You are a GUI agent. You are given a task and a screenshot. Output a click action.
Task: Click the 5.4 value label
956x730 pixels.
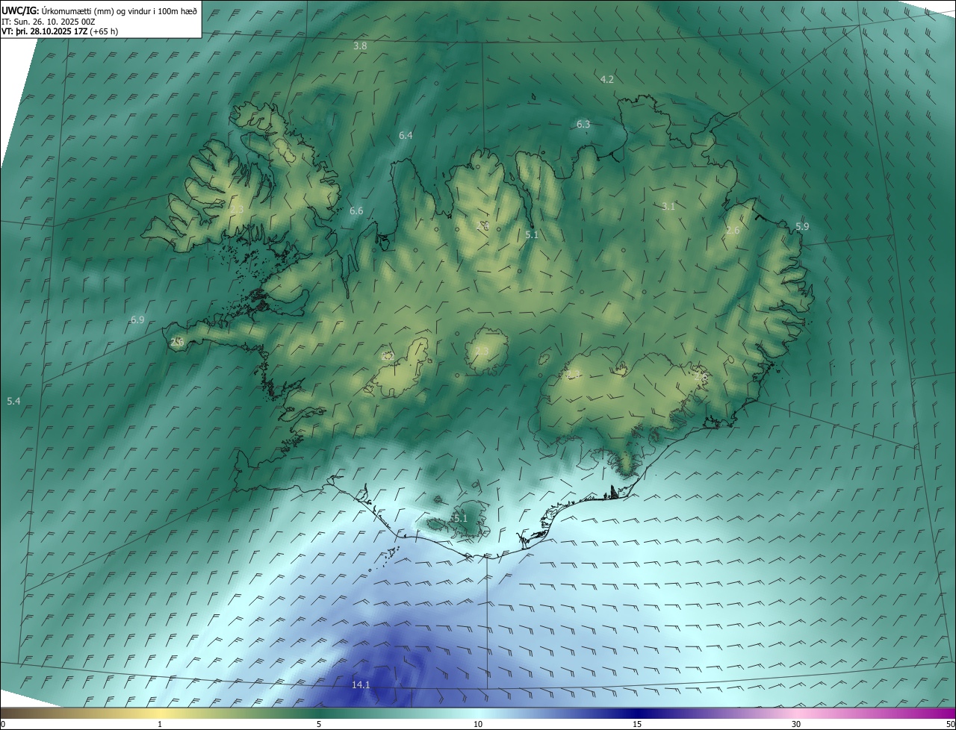[x=13, y=402]
